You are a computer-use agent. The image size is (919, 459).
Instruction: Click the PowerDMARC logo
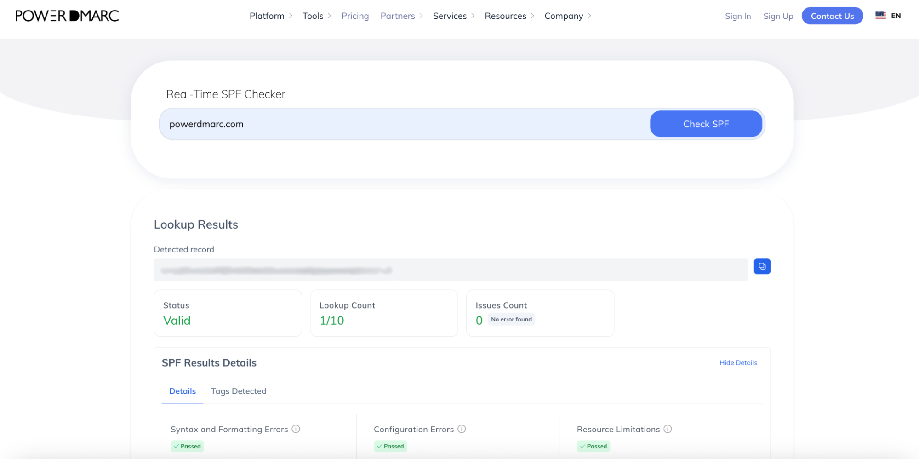pos(67,16)
